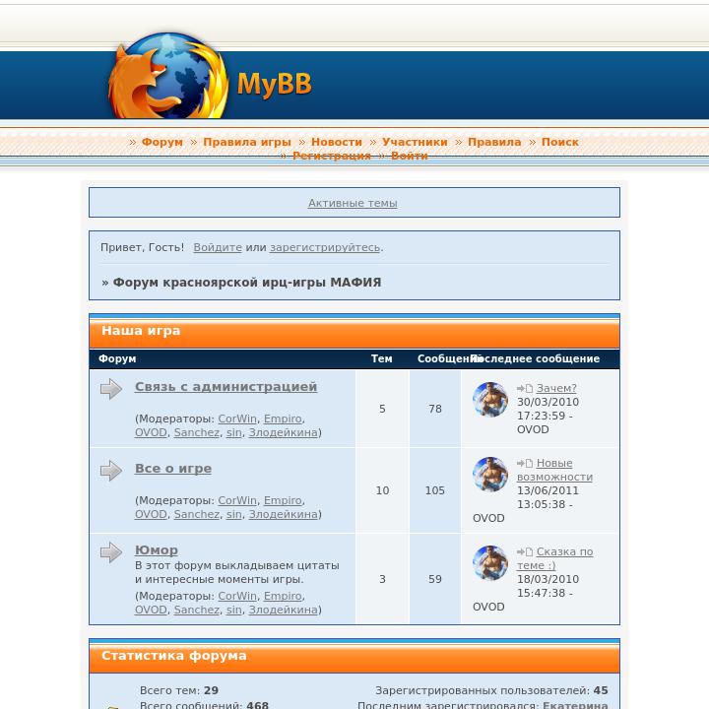709x709 pixels.
Task: Open last post Сказка по теме :)
Action: [x=555, y=558]
